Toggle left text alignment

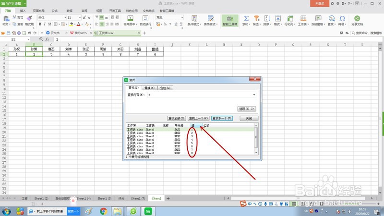97,24
